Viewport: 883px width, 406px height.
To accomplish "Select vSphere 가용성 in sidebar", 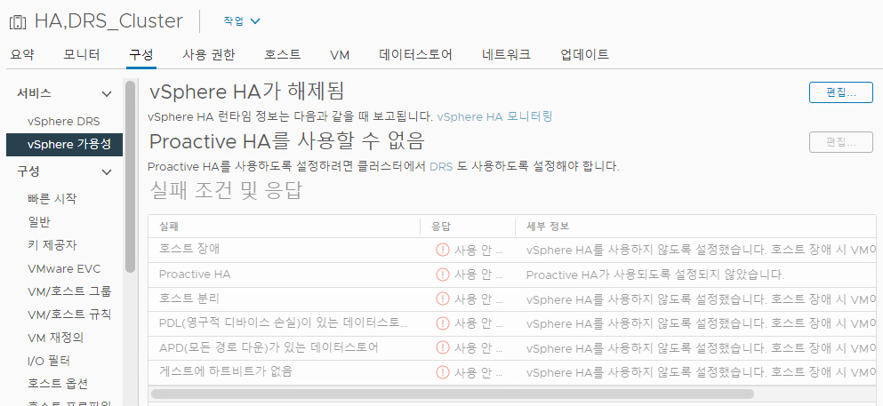I will [x=64, y=145].
